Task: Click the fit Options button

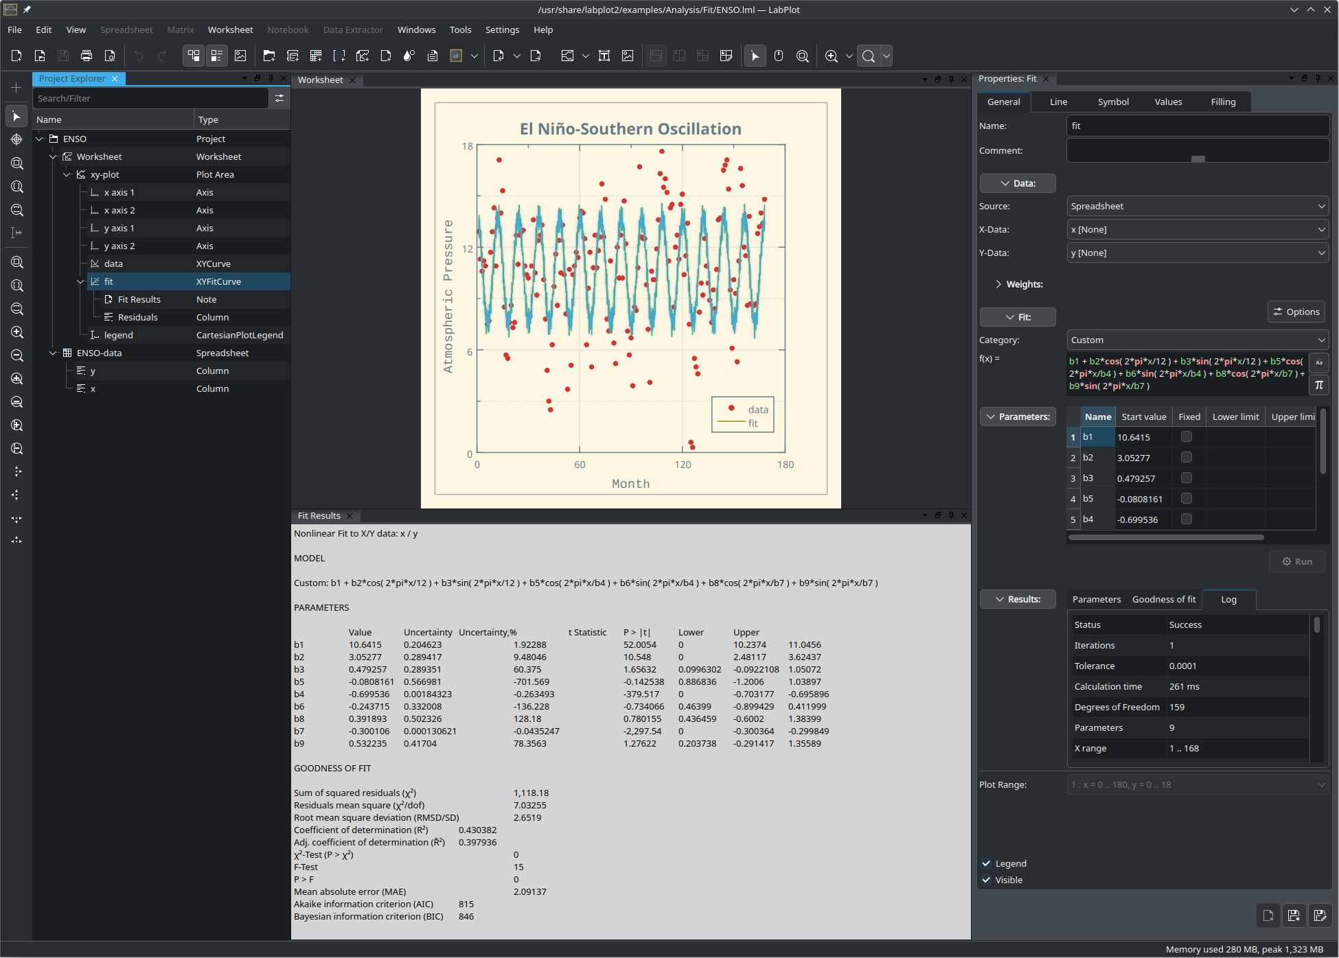Action: tap(1296, 312)
